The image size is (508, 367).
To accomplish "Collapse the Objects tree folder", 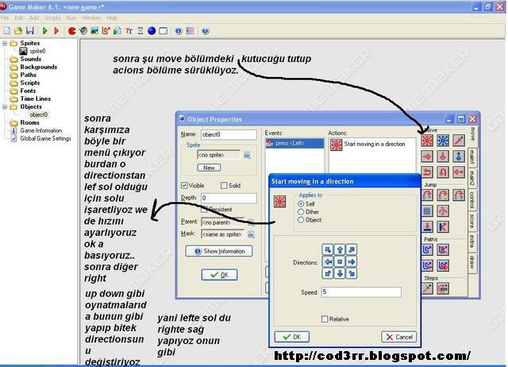I will [x=5, y=106].
